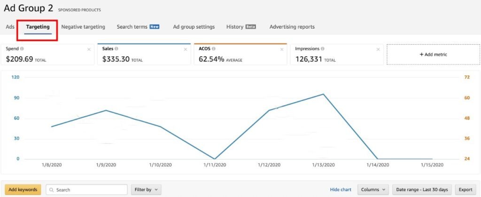Click the info icon beside ACOS

(214, 49)
